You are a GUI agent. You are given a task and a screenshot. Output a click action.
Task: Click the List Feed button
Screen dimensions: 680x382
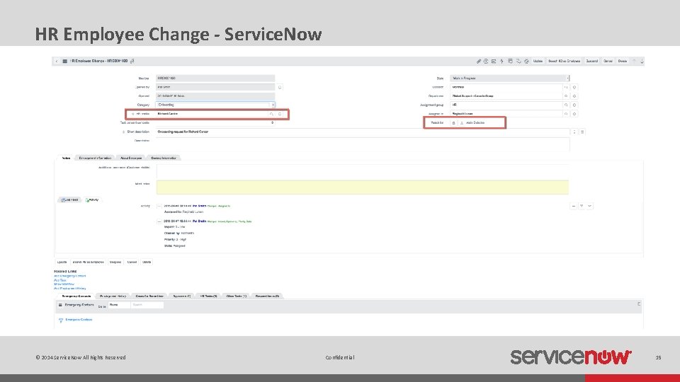click(x=70, y=200)
